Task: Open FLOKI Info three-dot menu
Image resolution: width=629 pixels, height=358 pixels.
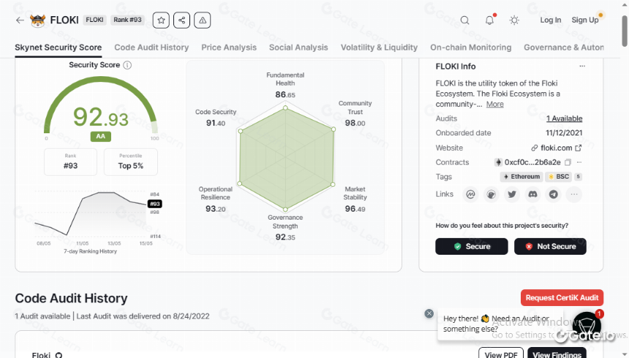Action: 582,66
